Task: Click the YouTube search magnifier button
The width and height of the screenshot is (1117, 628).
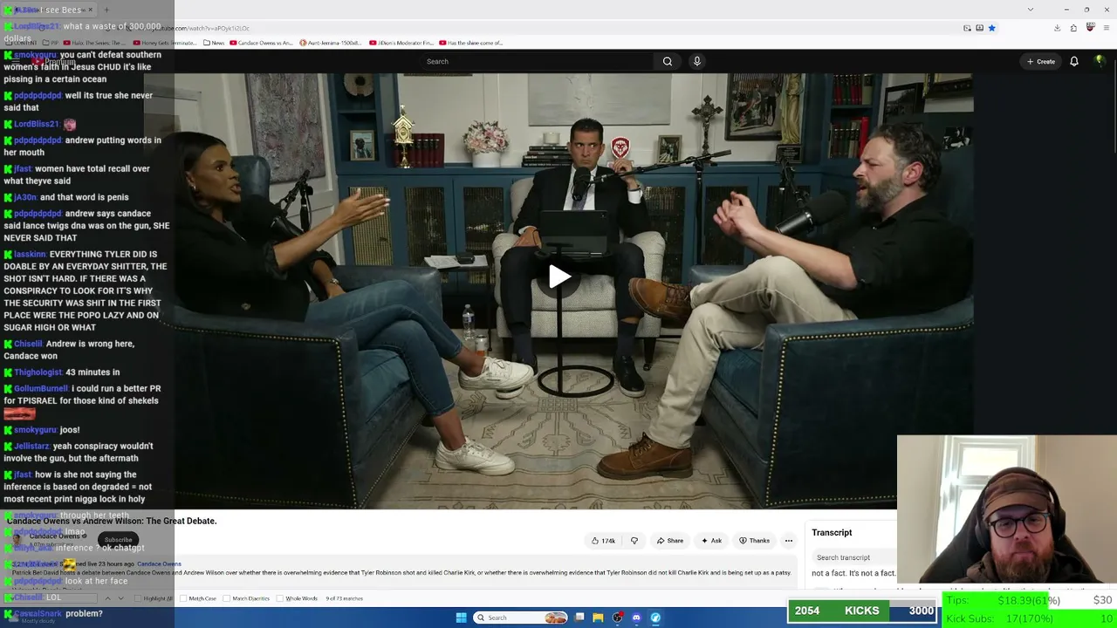Action: 668,61
